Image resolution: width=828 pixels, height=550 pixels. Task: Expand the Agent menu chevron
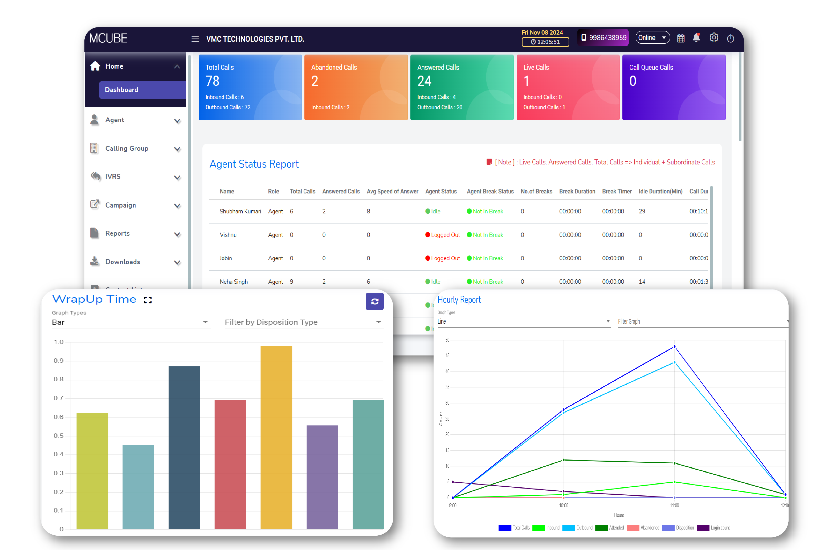[x=177, y=121]
